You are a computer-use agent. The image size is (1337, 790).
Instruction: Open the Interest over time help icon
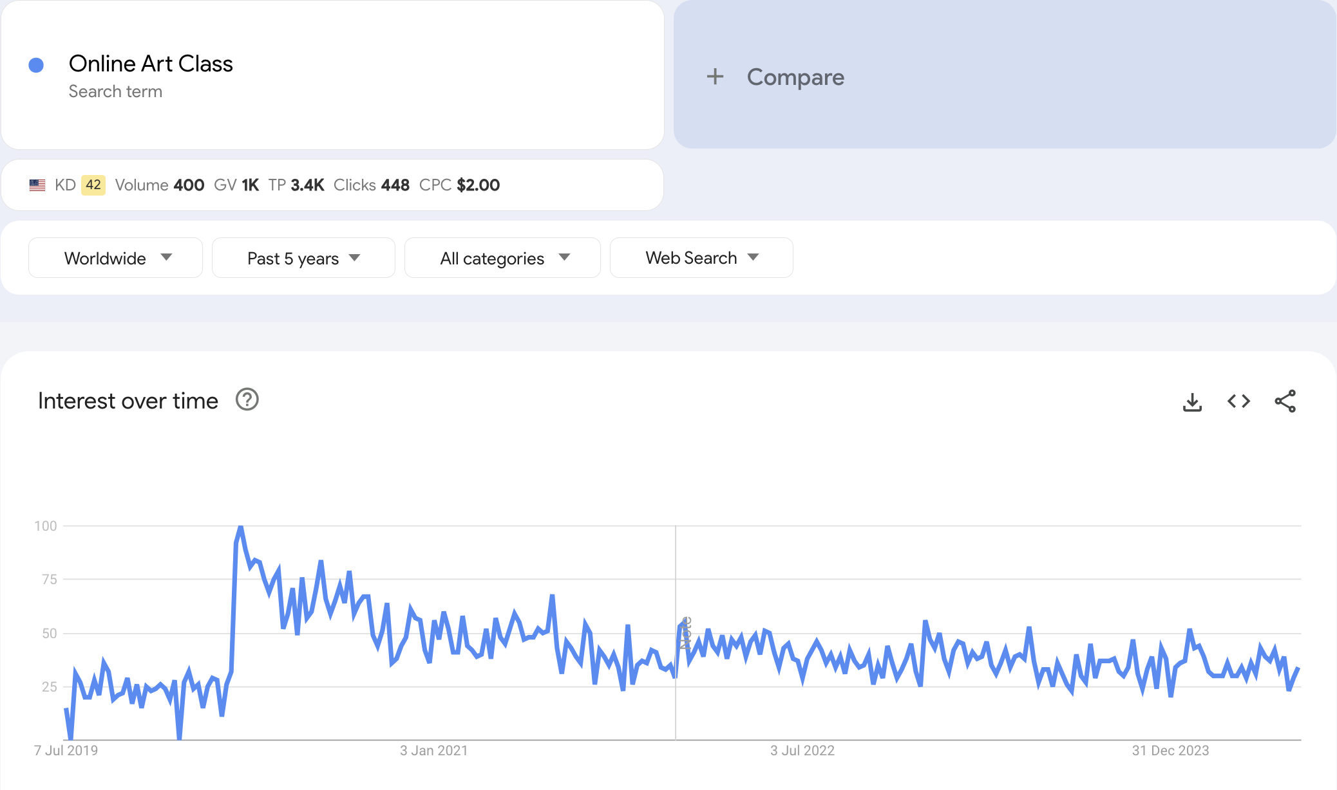(x=247, y=400)
